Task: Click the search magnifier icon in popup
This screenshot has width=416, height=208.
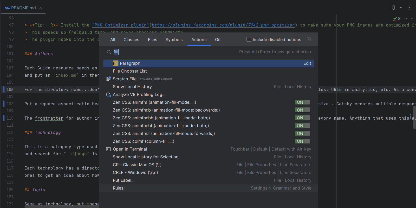Action: [109, 52]
